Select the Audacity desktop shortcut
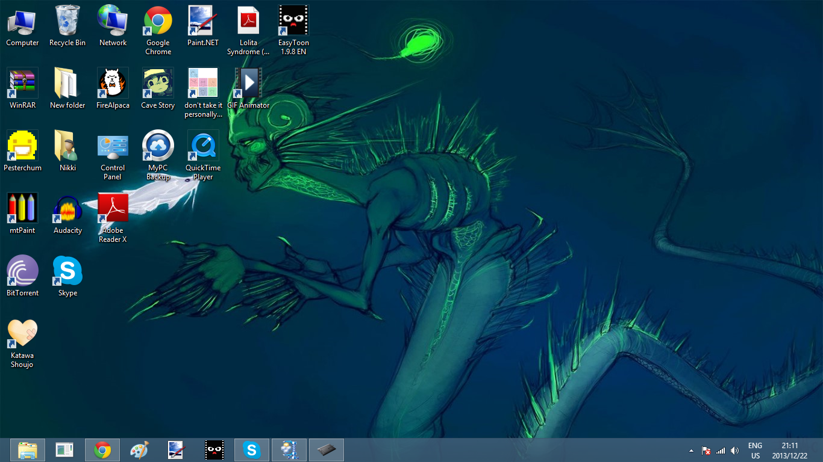Viewport: 823px width, 462px height. pyautogui.click(x=67, y=214)
